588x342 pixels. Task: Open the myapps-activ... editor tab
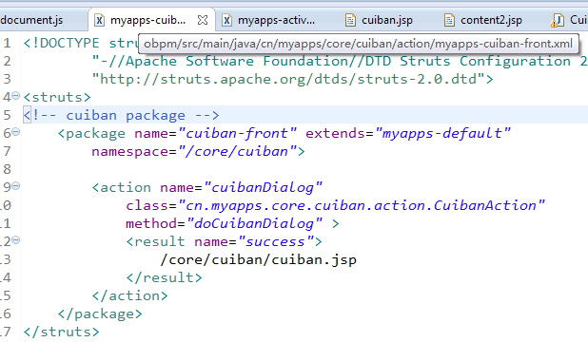pos(276,20)
